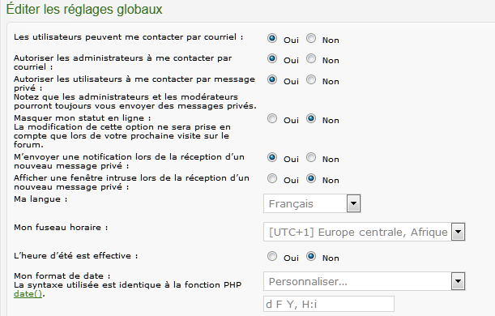Screen dimensions: 495x316
Task: Enable Oui for fenêtre intruse popup option
Action: coord(272,179)
